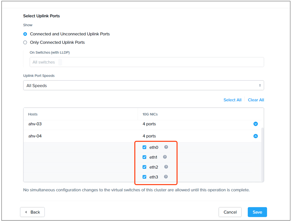291x221 pixels.
Task: Click the All switches input field
Action: click(x=147, y=62)
